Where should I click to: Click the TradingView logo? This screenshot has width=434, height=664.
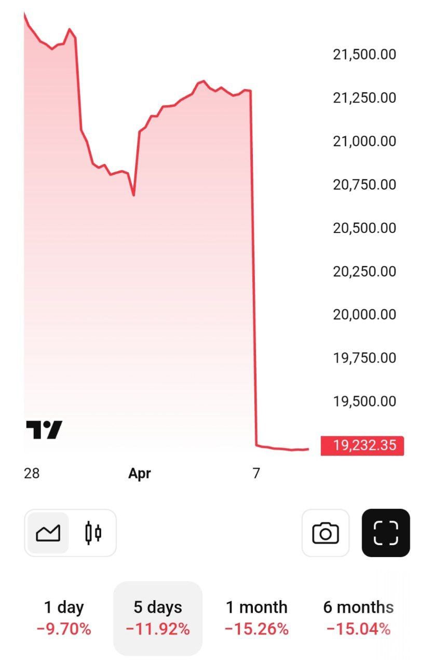click(x=44, y=430)
